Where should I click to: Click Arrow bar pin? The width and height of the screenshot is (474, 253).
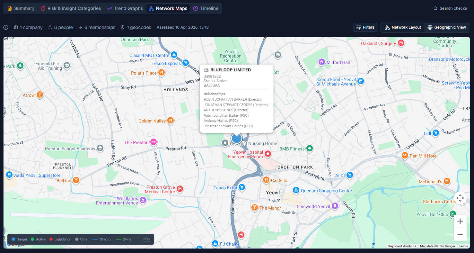coord(39,95)
